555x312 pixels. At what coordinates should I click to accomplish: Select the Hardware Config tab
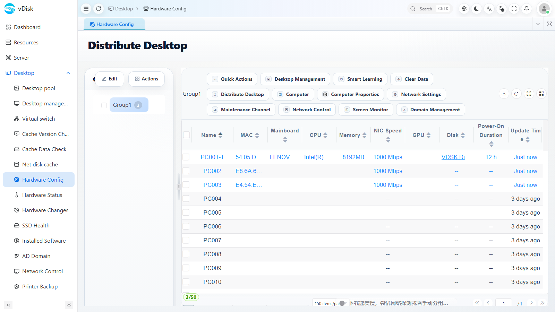(114, 24)
